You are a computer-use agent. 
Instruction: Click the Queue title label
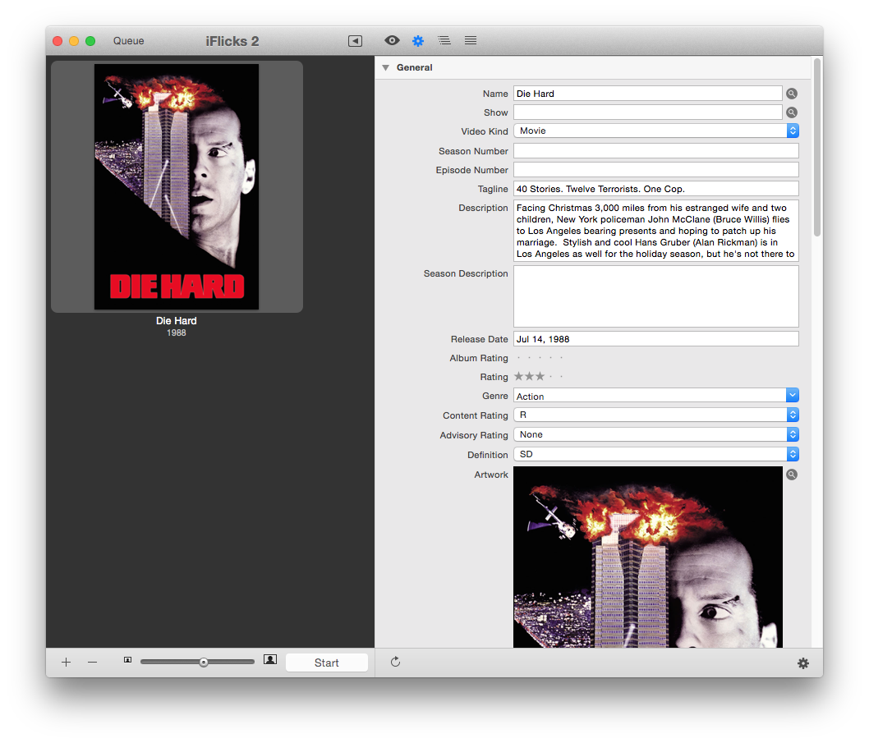(129, 41)
